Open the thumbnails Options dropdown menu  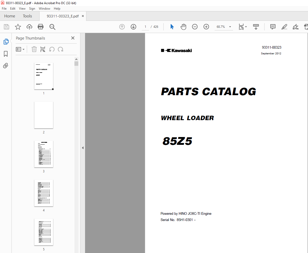click(x=20, y=49)
